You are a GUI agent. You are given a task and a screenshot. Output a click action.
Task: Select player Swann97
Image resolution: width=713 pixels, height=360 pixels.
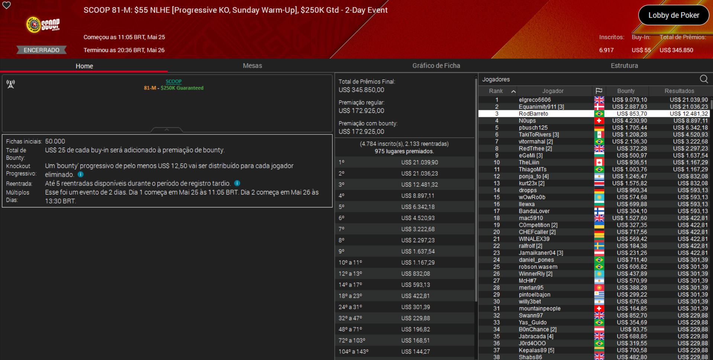click(x=530, y=315)
